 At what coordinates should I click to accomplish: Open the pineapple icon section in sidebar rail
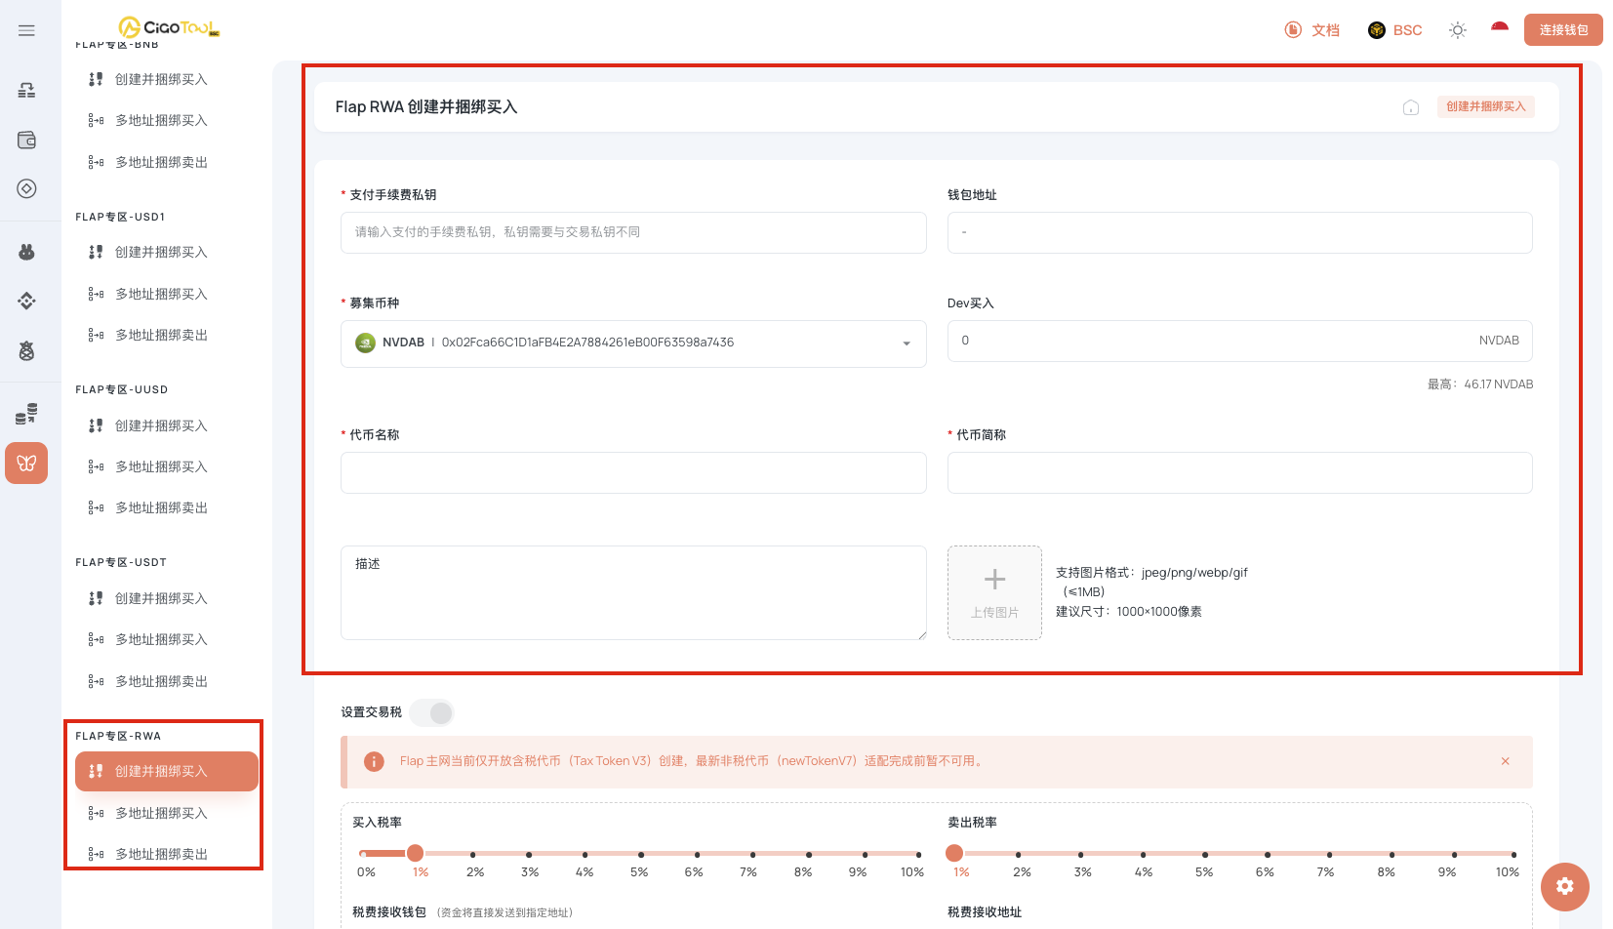[x=26, y=350]
